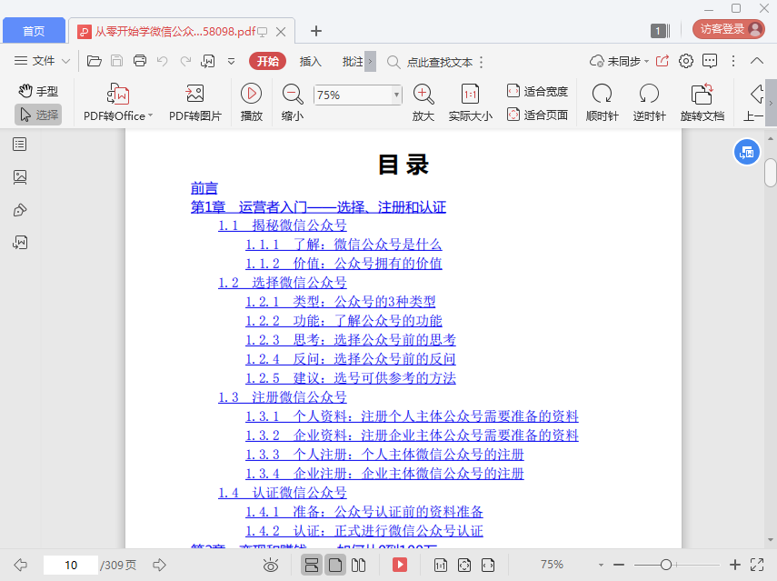Open PDF转Office conversion
Viewport: 777px width, 581px height.
pos(117,103)
